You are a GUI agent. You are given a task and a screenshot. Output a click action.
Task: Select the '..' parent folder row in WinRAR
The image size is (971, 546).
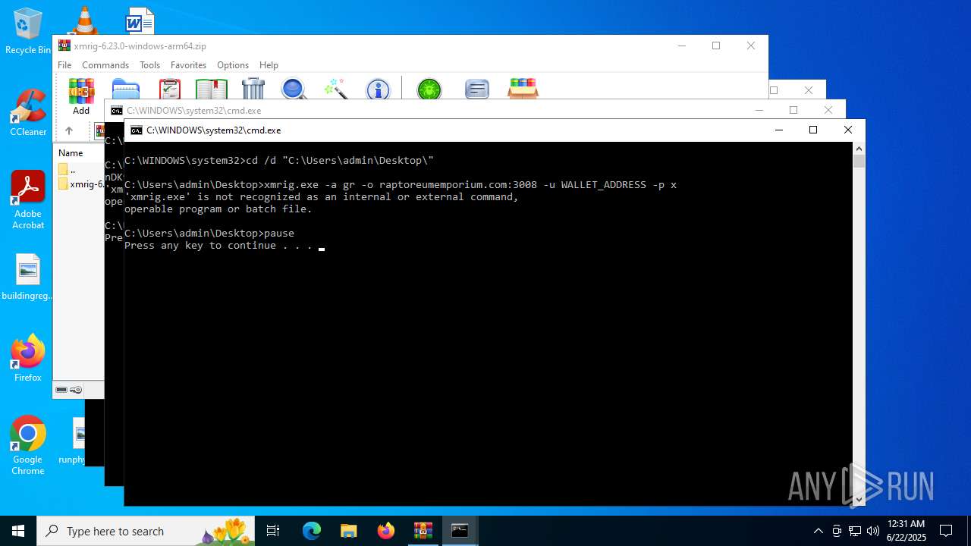(x=80, y=170)
